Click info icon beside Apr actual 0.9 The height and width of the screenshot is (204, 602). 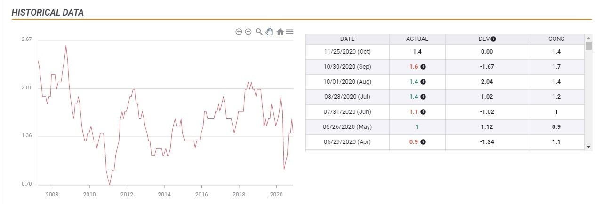point(423,142)
